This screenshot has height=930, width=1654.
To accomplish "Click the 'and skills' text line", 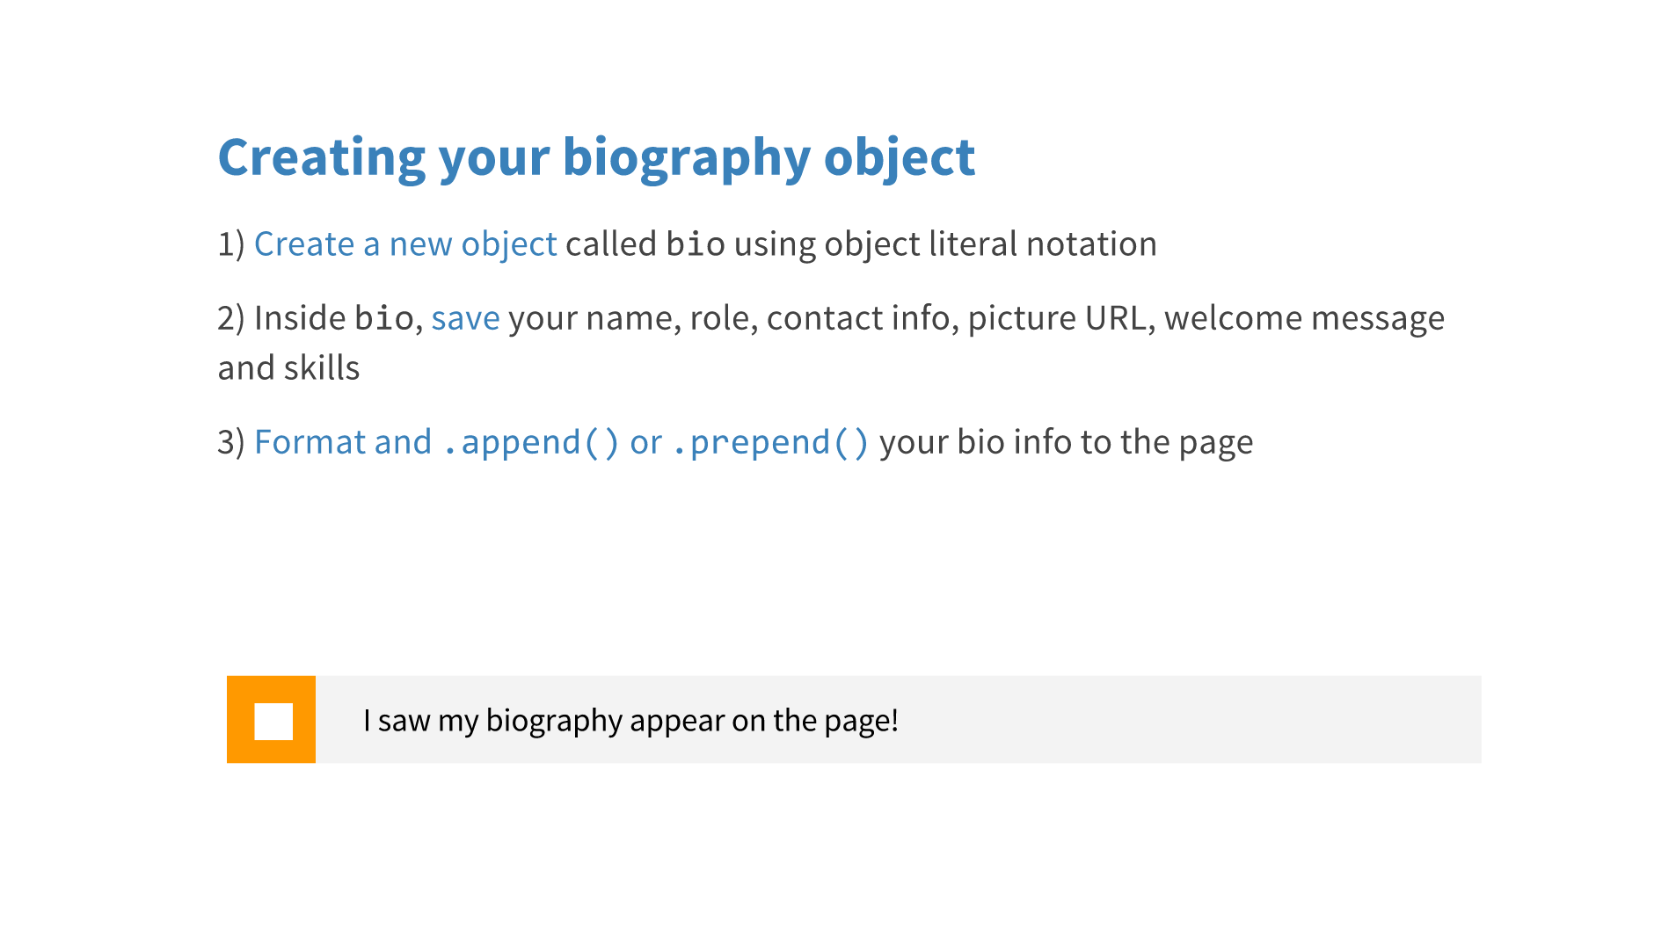I will (288, 368).
